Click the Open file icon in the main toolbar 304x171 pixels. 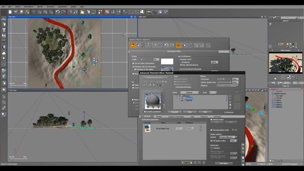16,12
